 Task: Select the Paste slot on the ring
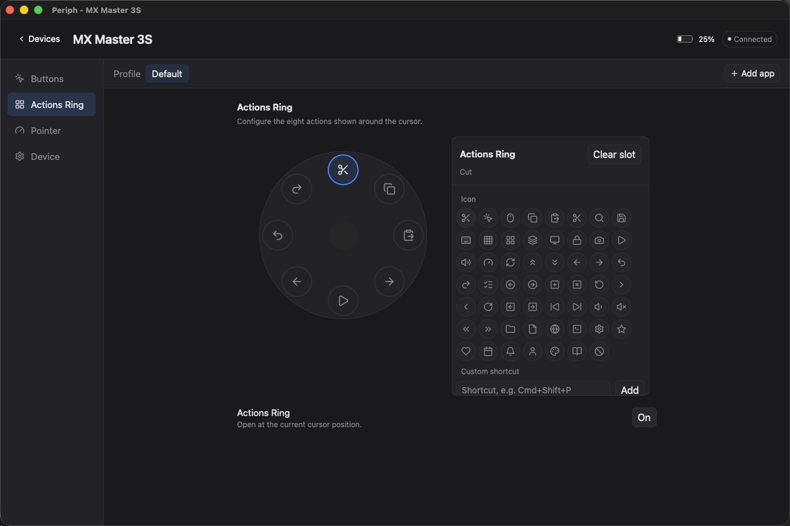[x=409, y=235]
